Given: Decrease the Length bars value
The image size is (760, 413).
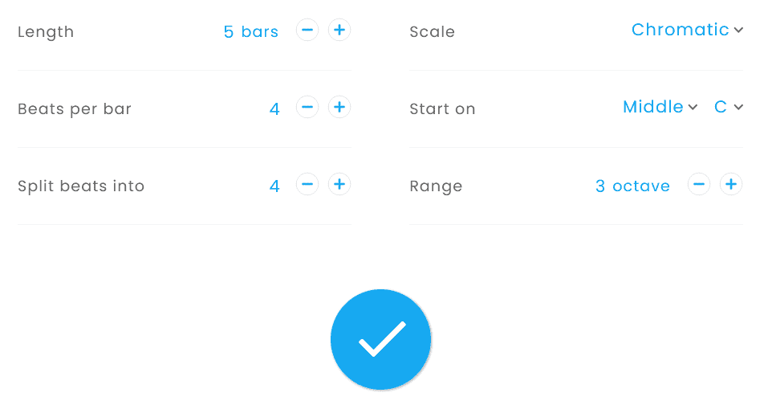Looking at the screenshot, I should pyautogui.click(x=307, y=31).
